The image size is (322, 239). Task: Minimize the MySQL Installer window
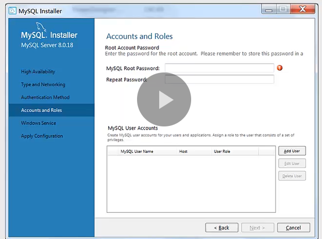[269, 9]
